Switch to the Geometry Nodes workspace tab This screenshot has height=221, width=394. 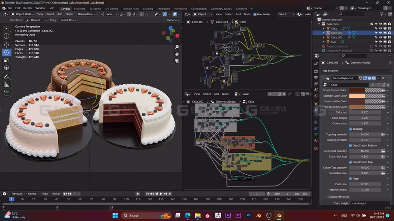point(221,9)
